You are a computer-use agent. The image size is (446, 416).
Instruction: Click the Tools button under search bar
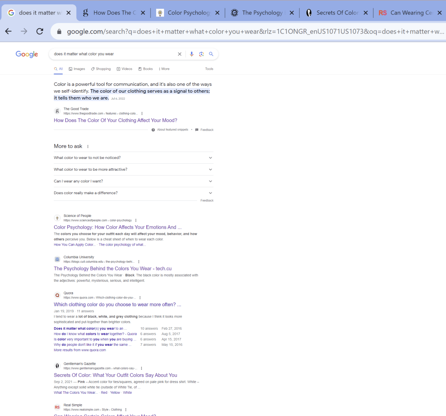[209, 69]
